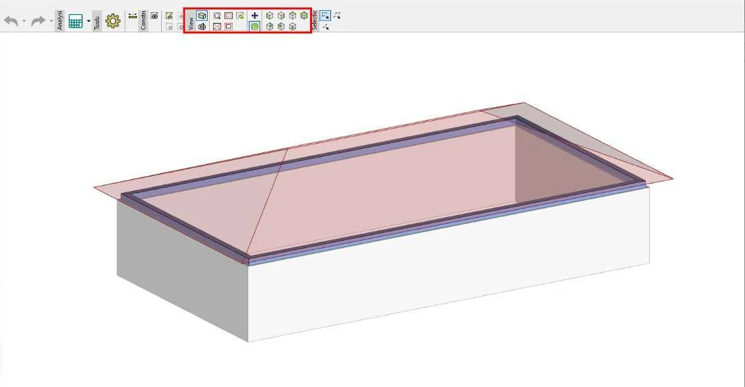Click the Construction toolbar group label
745x387 pixels.
click(143, 20)
